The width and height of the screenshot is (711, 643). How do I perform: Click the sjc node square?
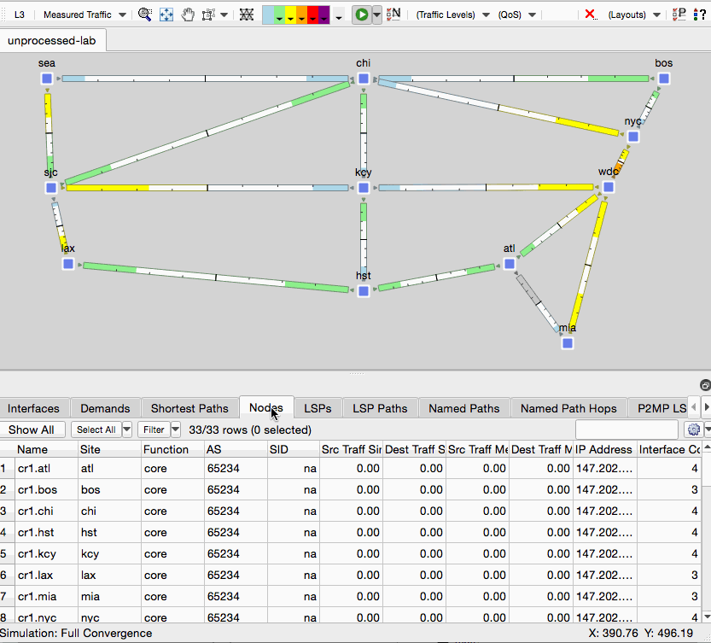51,187
